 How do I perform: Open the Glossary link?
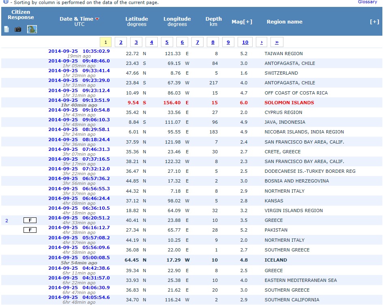368,2
